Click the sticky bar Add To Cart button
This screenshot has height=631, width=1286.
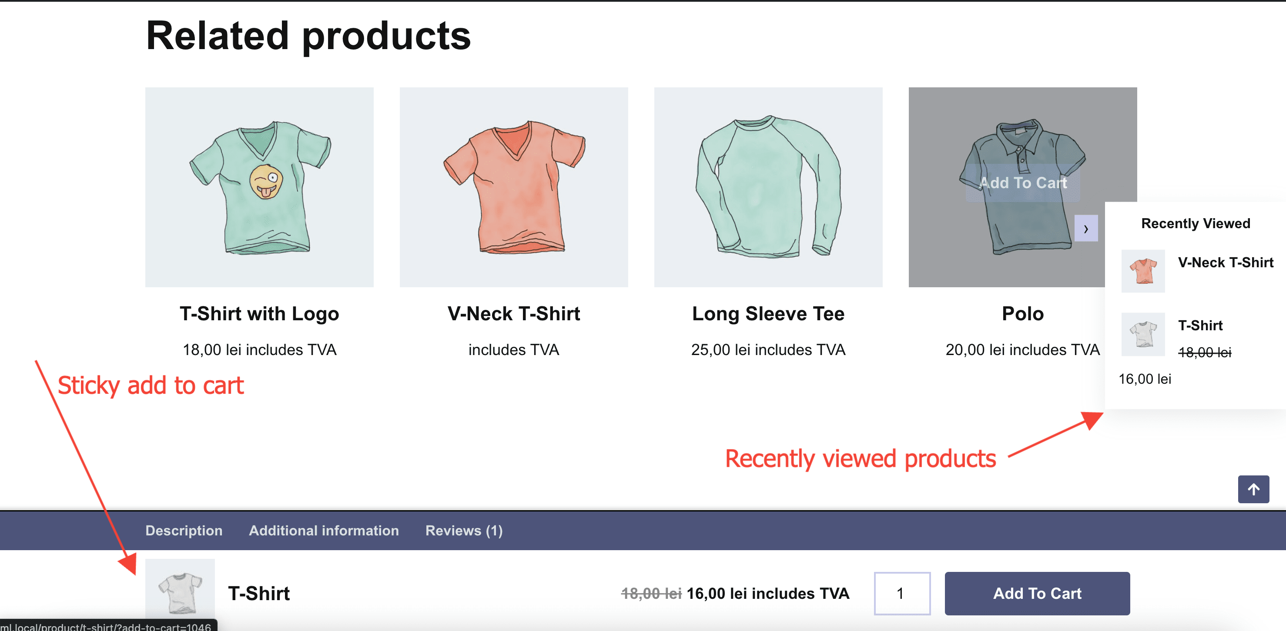[1037, 593]
